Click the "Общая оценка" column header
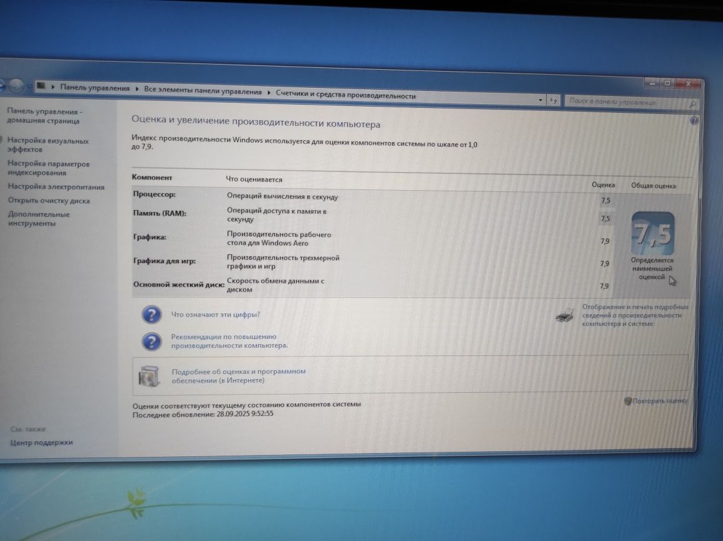Image resolution: width=723 pixels, height=541 pixels. (653, 186)
